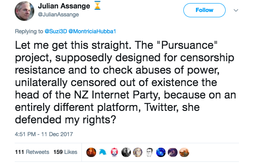Open the black-and-white photo liker avatar

(126, 152)
